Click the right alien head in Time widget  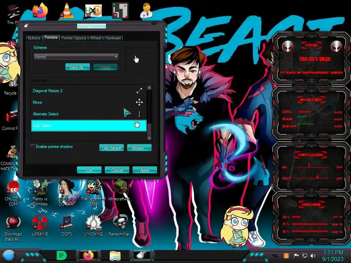pyautogui.click(x=336, y=46)
